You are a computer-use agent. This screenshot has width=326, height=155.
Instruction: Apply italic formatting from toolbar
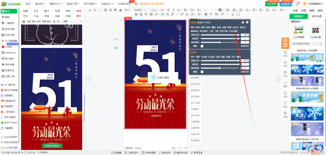[173, 10]
